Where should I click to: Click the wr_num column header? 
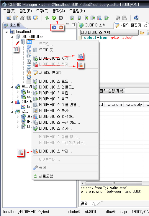click(x=115, y=105)
